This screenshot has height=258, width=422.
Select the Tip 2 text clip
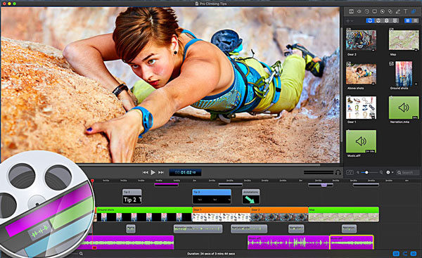click(132, 197)
